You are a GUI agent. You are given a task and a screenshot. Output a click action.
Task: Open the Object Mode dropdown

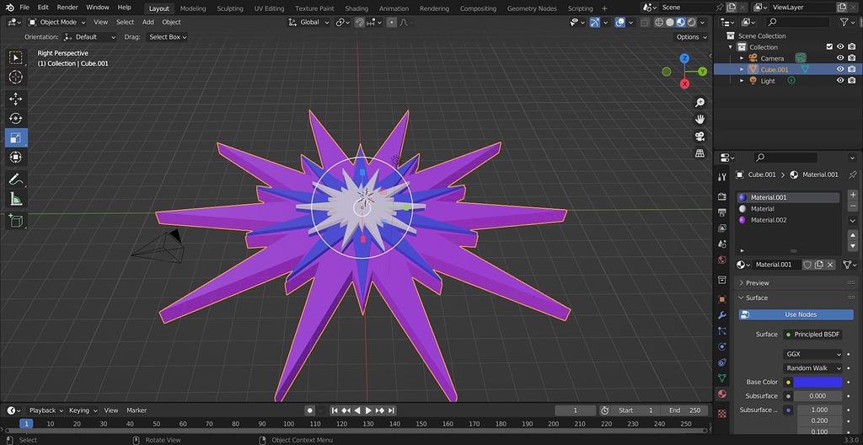click(57, 22)
